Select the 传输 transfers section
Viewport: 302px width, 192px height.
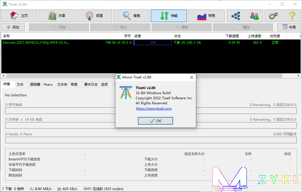point(169,16)
